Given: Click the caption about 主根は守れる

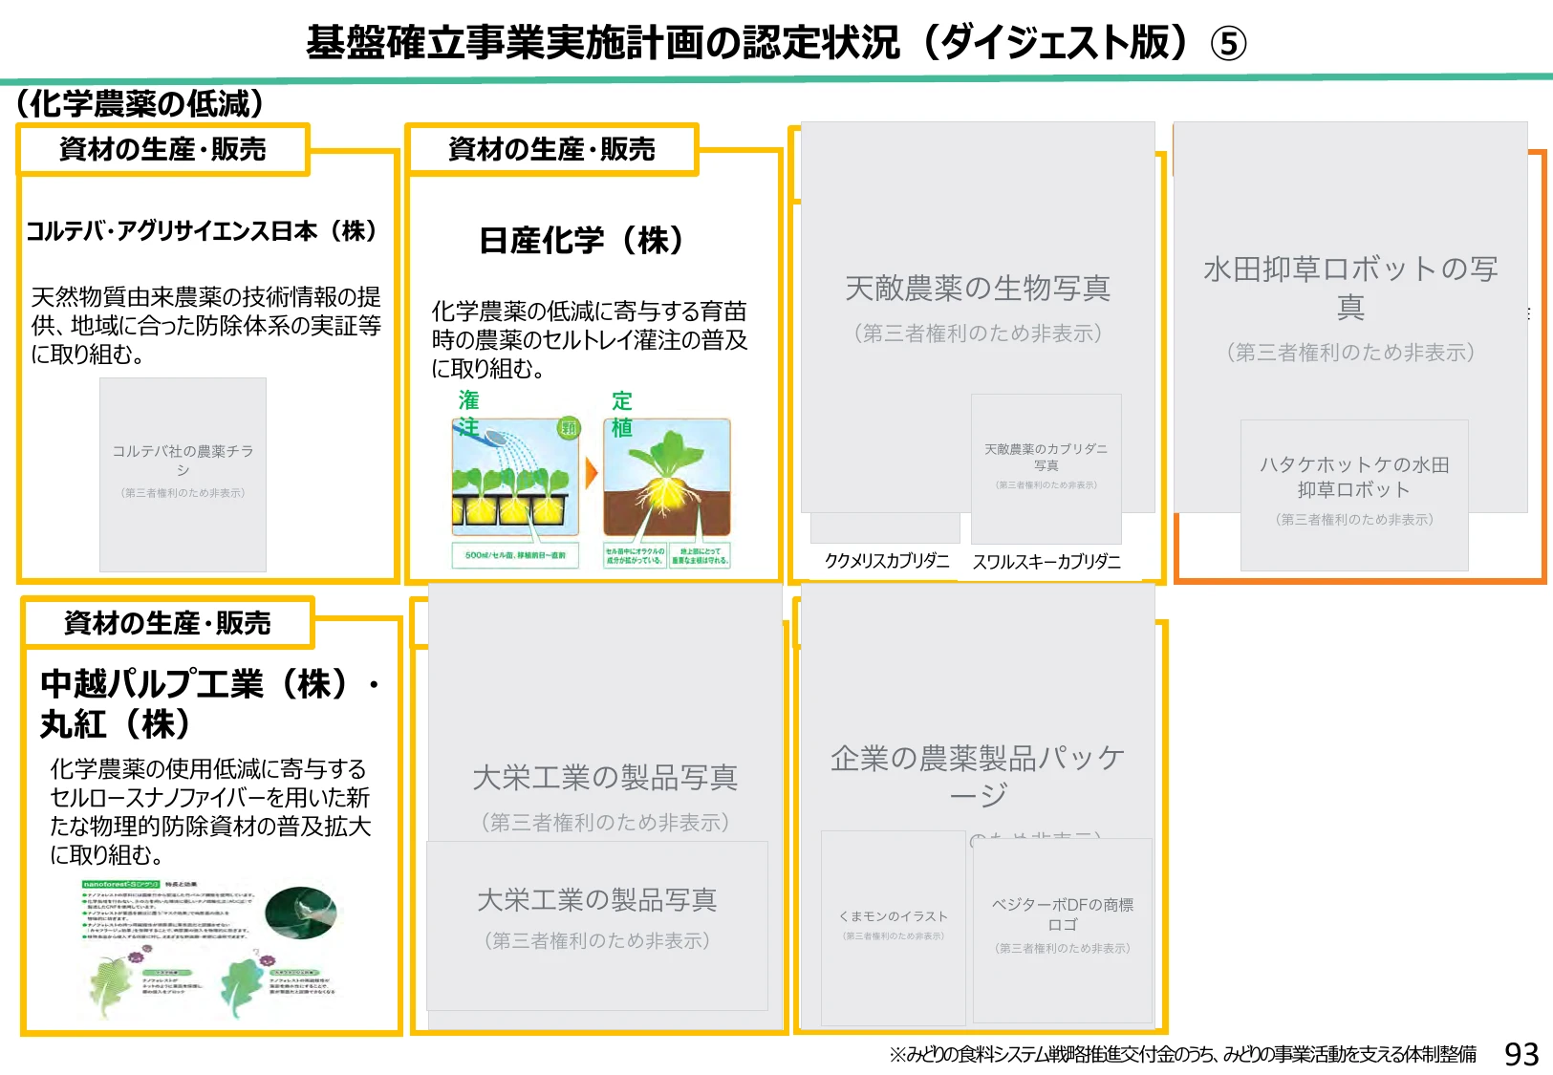Looking at the screenshot, I should point(701,556).
